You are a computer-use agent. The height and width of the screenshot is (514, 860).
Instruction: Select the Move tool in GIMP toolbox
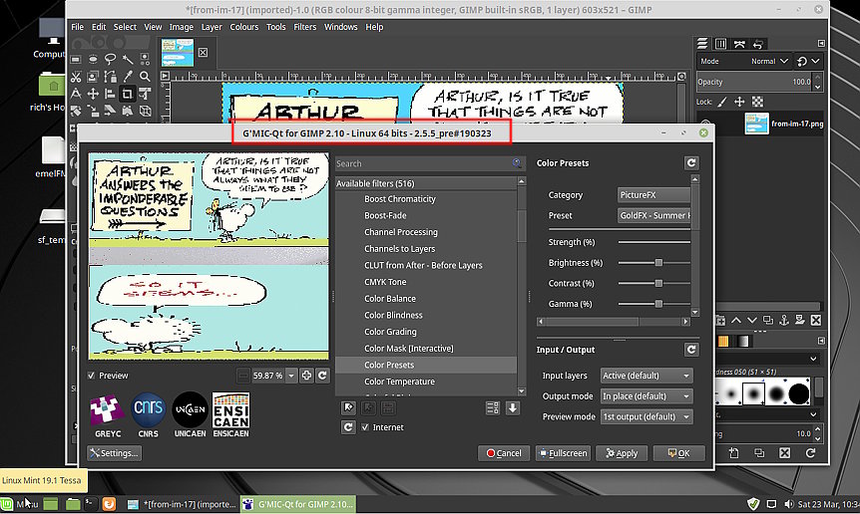[x=93, y=94]
